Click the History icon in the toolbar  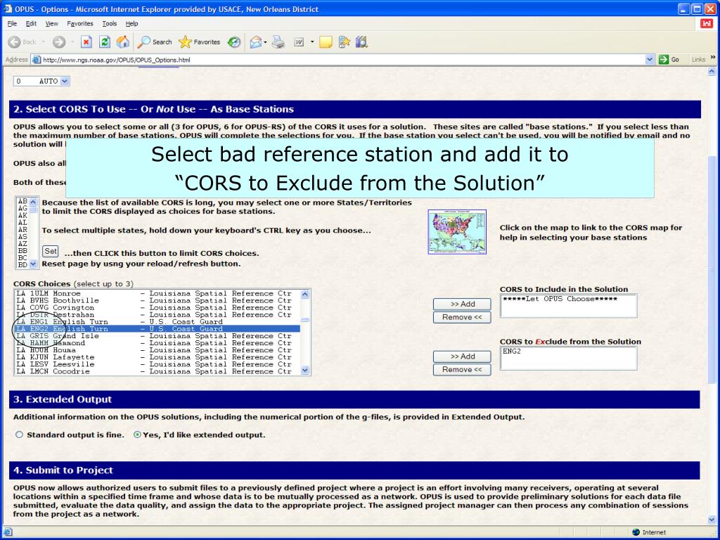click(x=234, y=42)
